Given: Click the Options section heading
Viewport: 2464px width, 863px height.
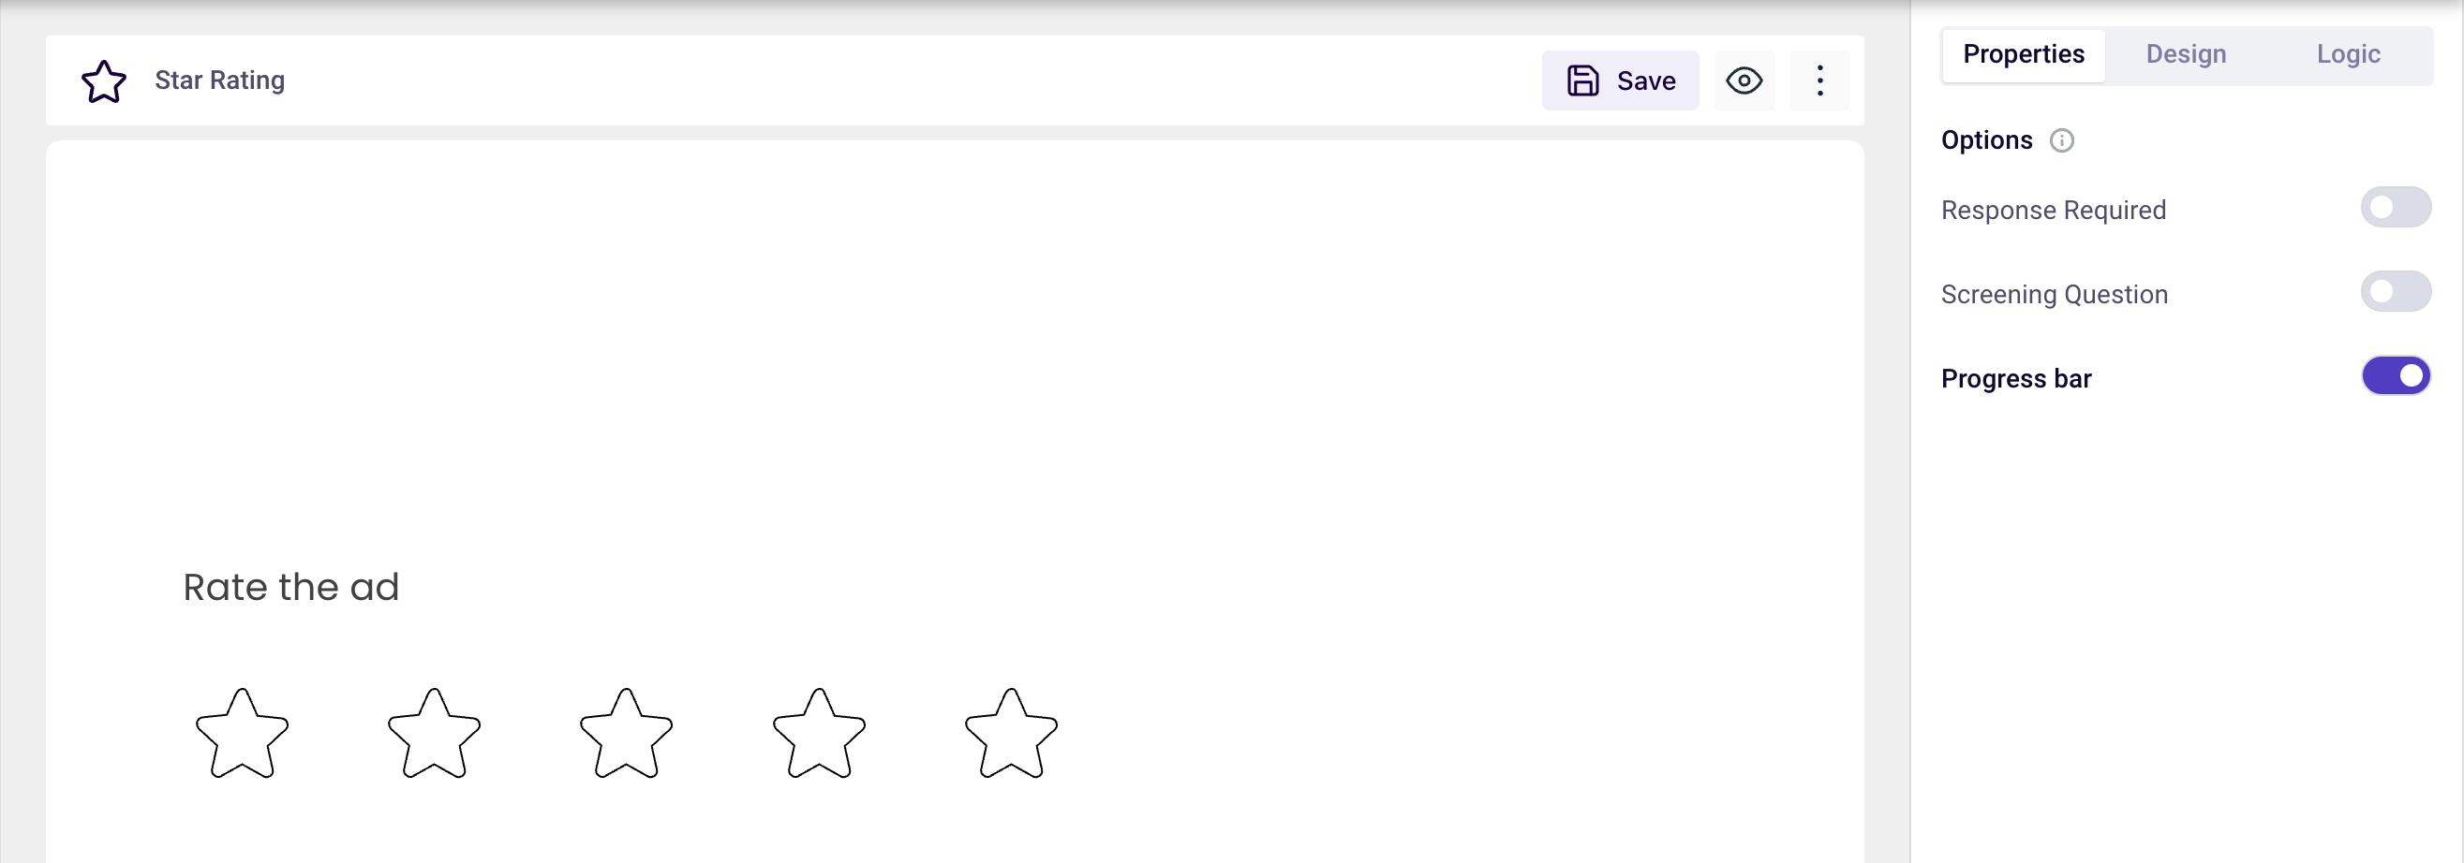Looking at the screenshot, I should coord(1986,140).
